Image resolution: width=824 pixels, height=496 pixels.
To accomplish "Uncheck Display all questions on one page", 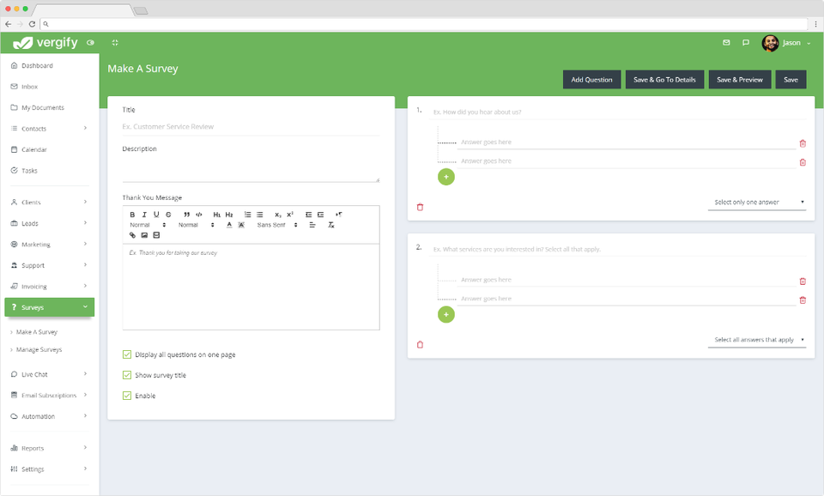I will (127, 354).
